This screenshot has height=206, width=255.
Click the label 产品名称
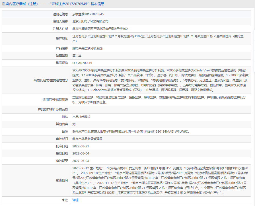click(62, 48)
